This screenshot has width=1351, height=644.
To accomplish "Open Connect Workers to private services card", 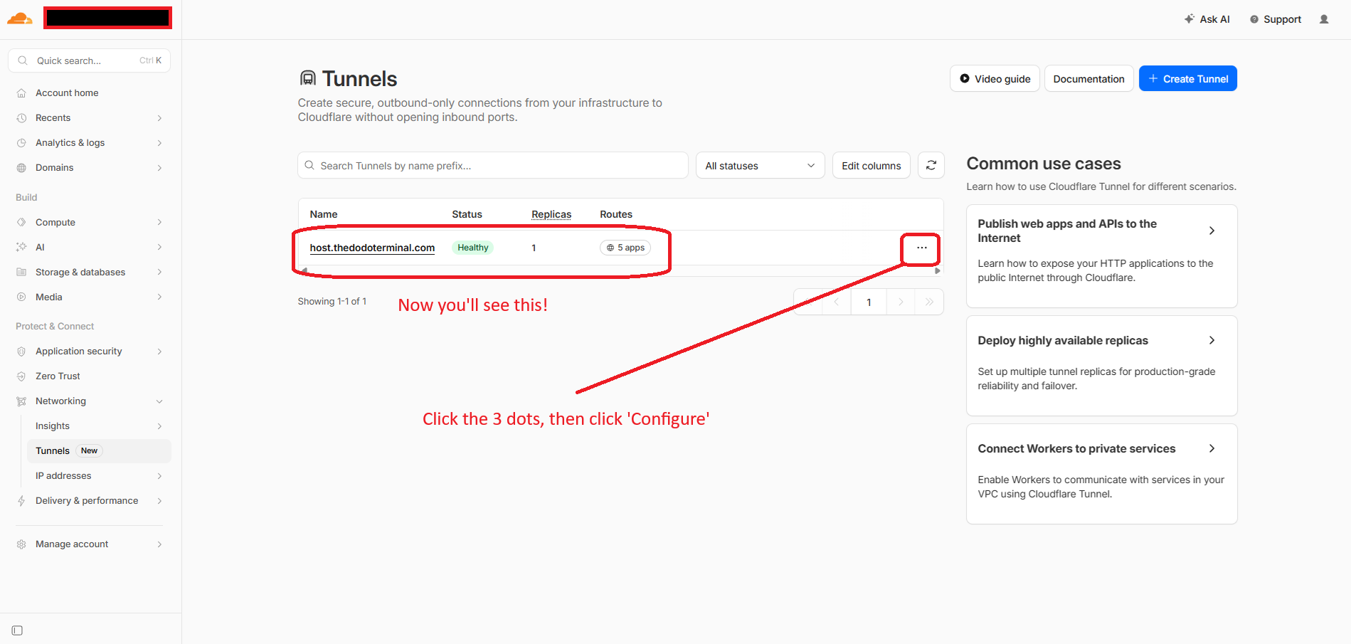I will click(1101, 474).
